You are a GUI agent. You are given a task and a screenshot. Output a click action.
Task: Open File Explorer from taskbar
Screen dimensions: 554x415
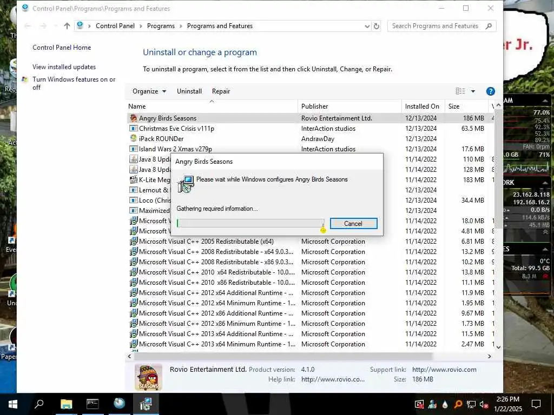tap(66, 404)
